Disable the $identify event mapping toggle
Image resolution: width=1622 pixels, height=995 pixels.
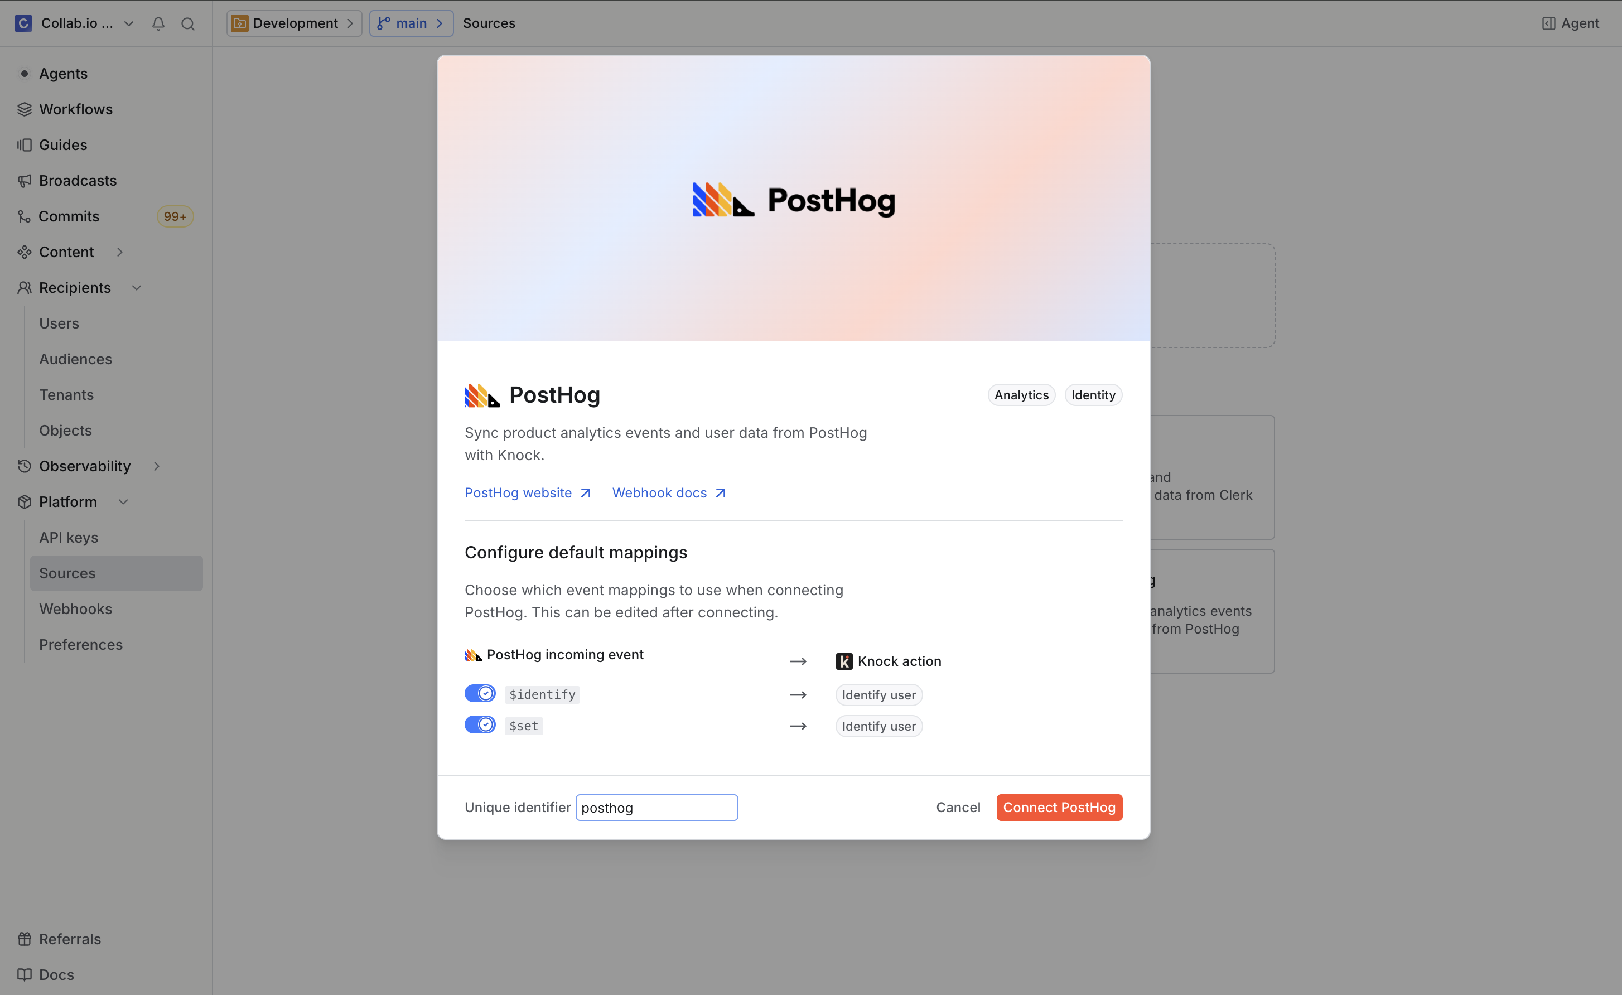[480, 694]
